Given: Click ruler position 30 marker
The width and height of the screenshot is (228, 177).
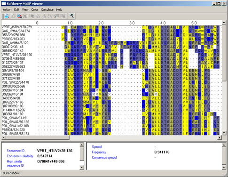Looking at the screenshot, I should point(132,23).
